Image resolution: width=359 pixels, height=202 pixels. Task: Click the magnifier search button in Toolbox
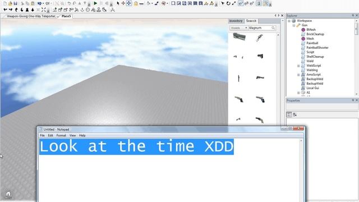(x=273, y=28)
